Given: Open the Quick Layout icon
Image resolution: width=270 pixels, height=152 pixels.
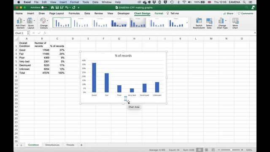Looking at the screenshot, I should pos(30,21).
